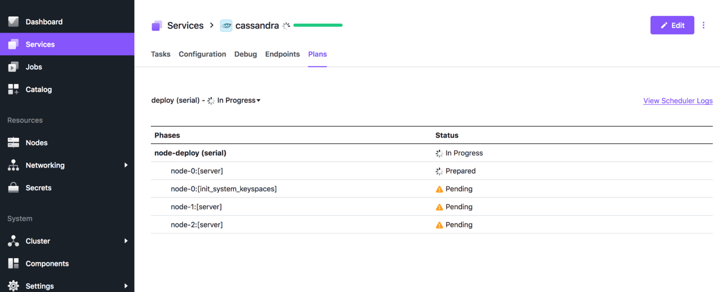Image resolution: width=720 pixels, height=292 pixels.
Task: Click the Catalog grid icon
Action: (13, 89)
